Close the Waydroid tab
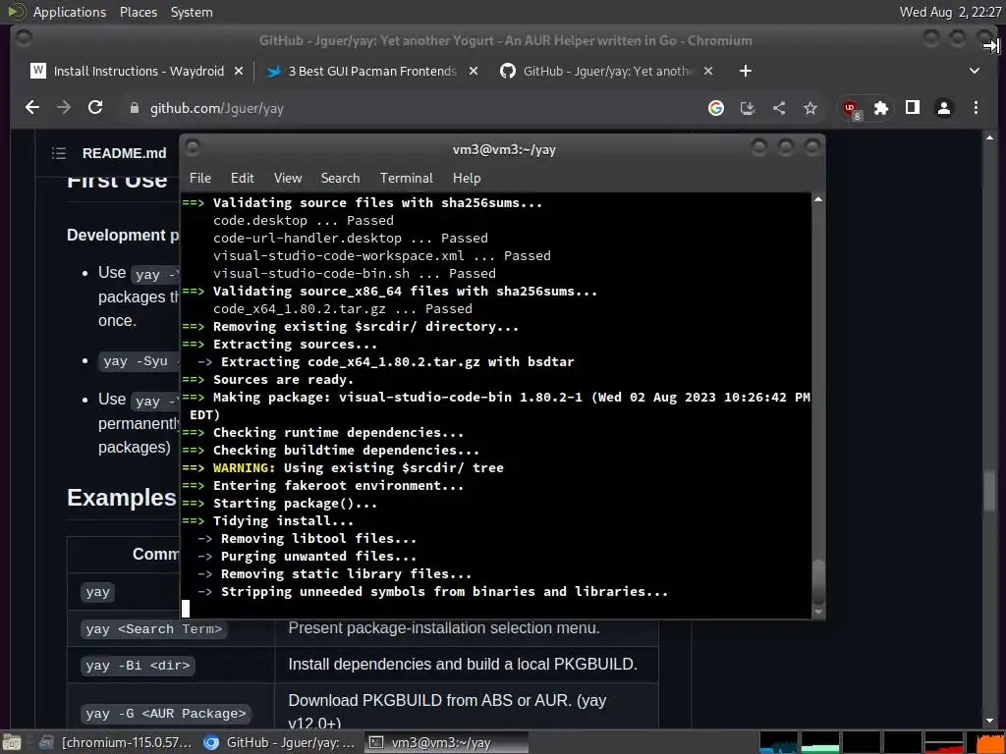 [239, 71]
